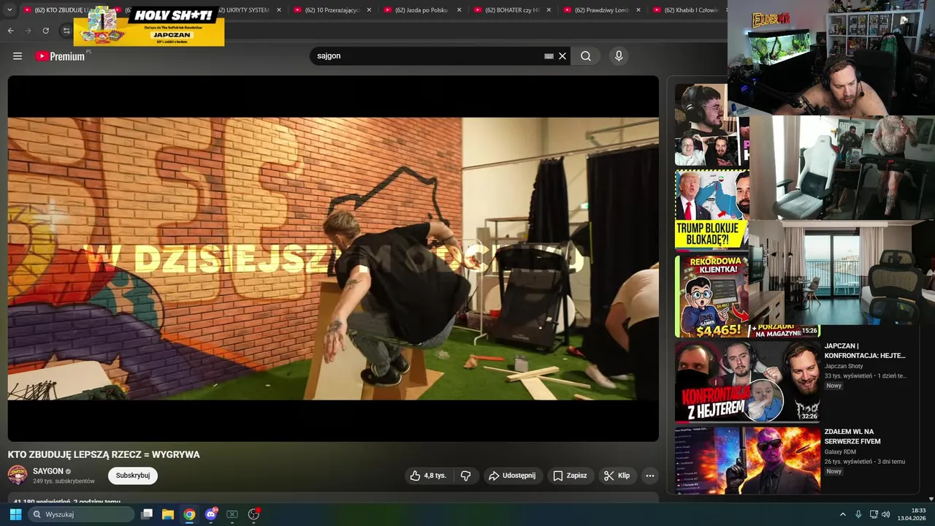Viewport: 935px width, 526px height.
Task: Go to YouTube Premium home logo
Action: pyautogui.click(x=60, y=56)
